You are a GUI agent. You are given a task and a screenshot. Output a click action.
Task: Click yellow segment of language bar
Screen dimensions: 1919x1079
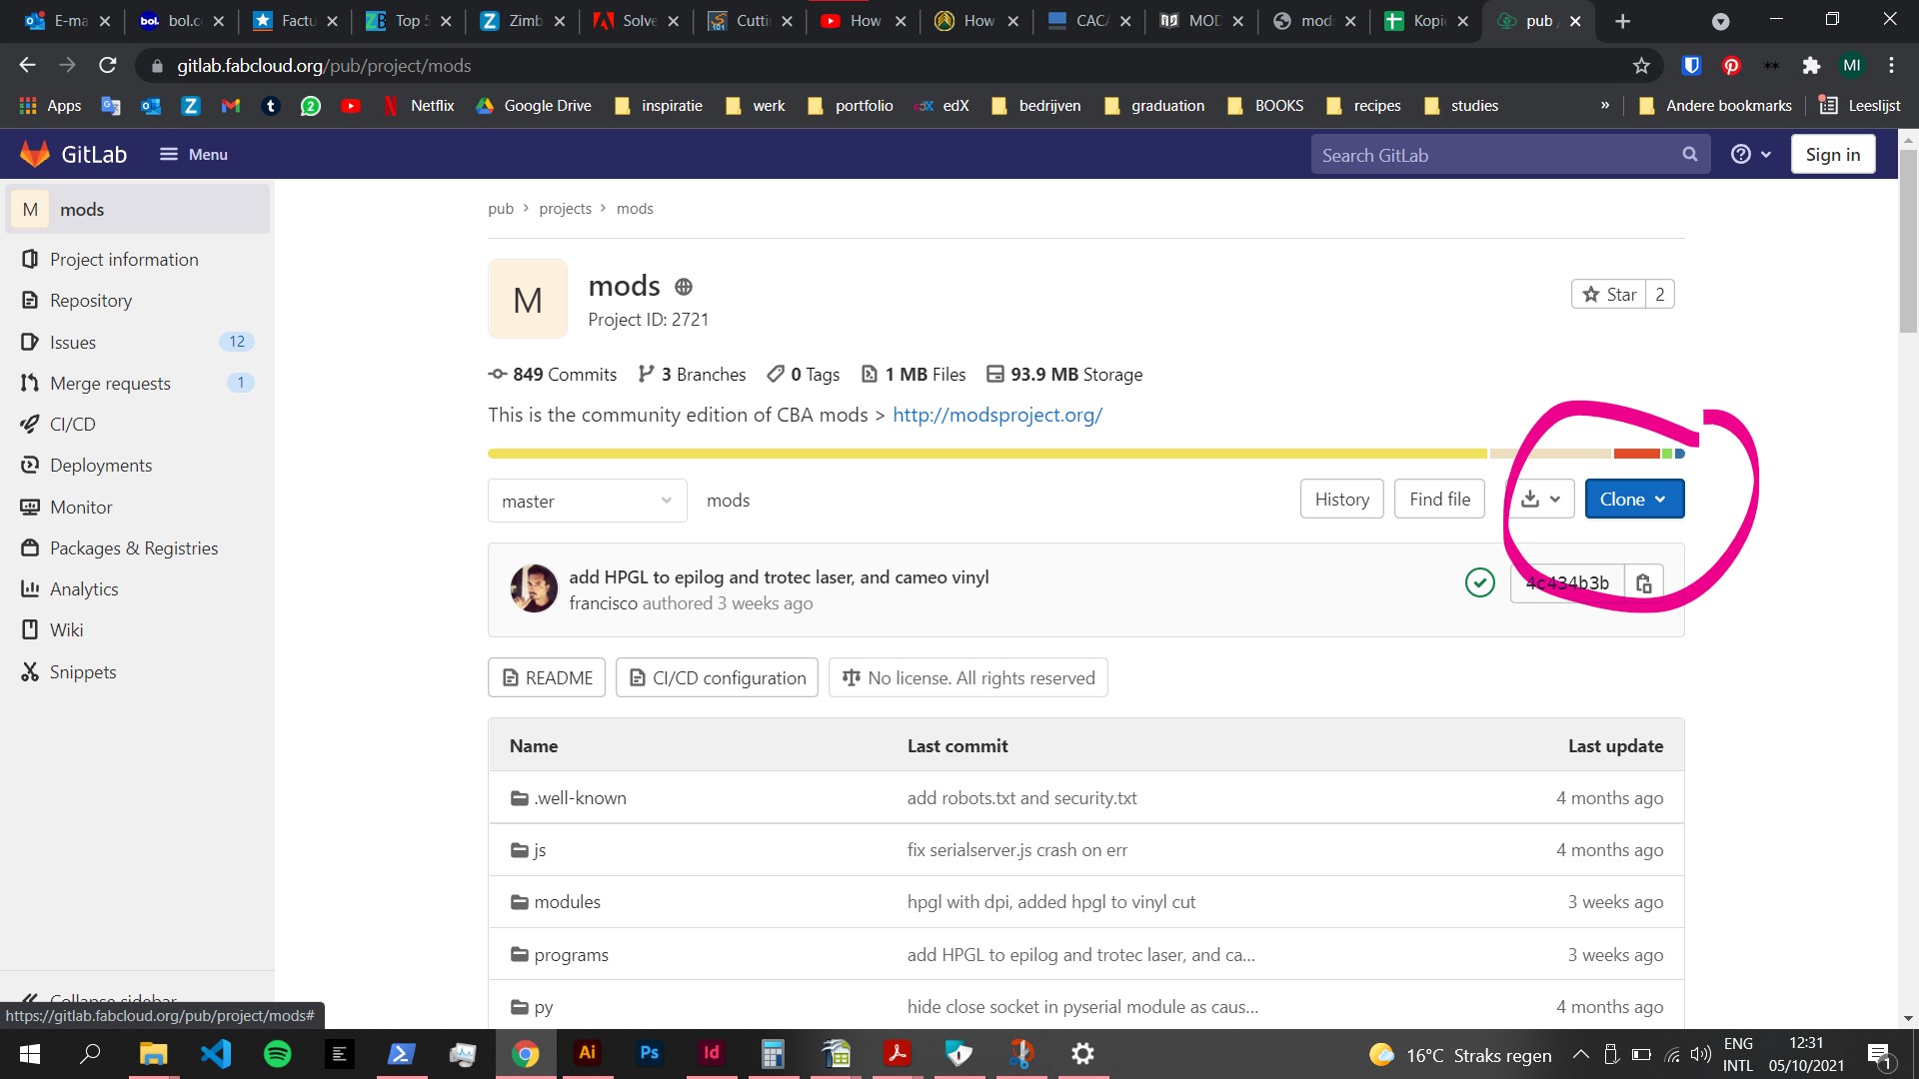click(987, 454)
